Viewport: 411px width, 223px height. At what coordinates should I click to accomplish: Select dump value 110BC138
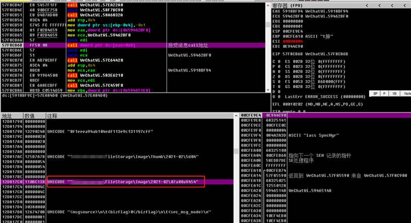(x=35, y=182)
